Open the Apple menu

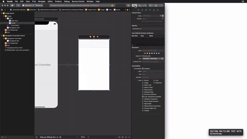[x=3, y=2]
